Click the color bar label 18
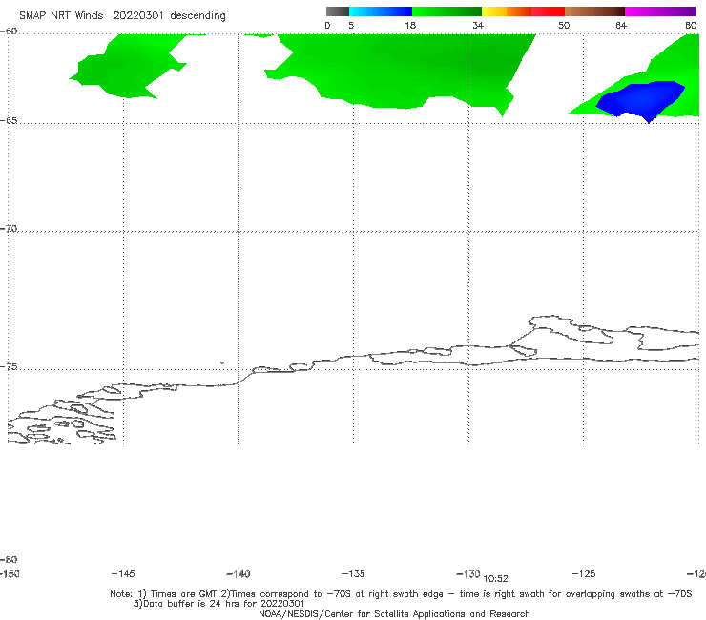The width and height of the screenshot is (706, 620). (x=410, y=25)
